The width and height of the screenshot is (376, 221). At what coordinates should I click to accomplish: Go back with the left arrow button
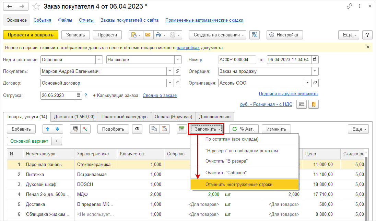(x=10, y=6)
